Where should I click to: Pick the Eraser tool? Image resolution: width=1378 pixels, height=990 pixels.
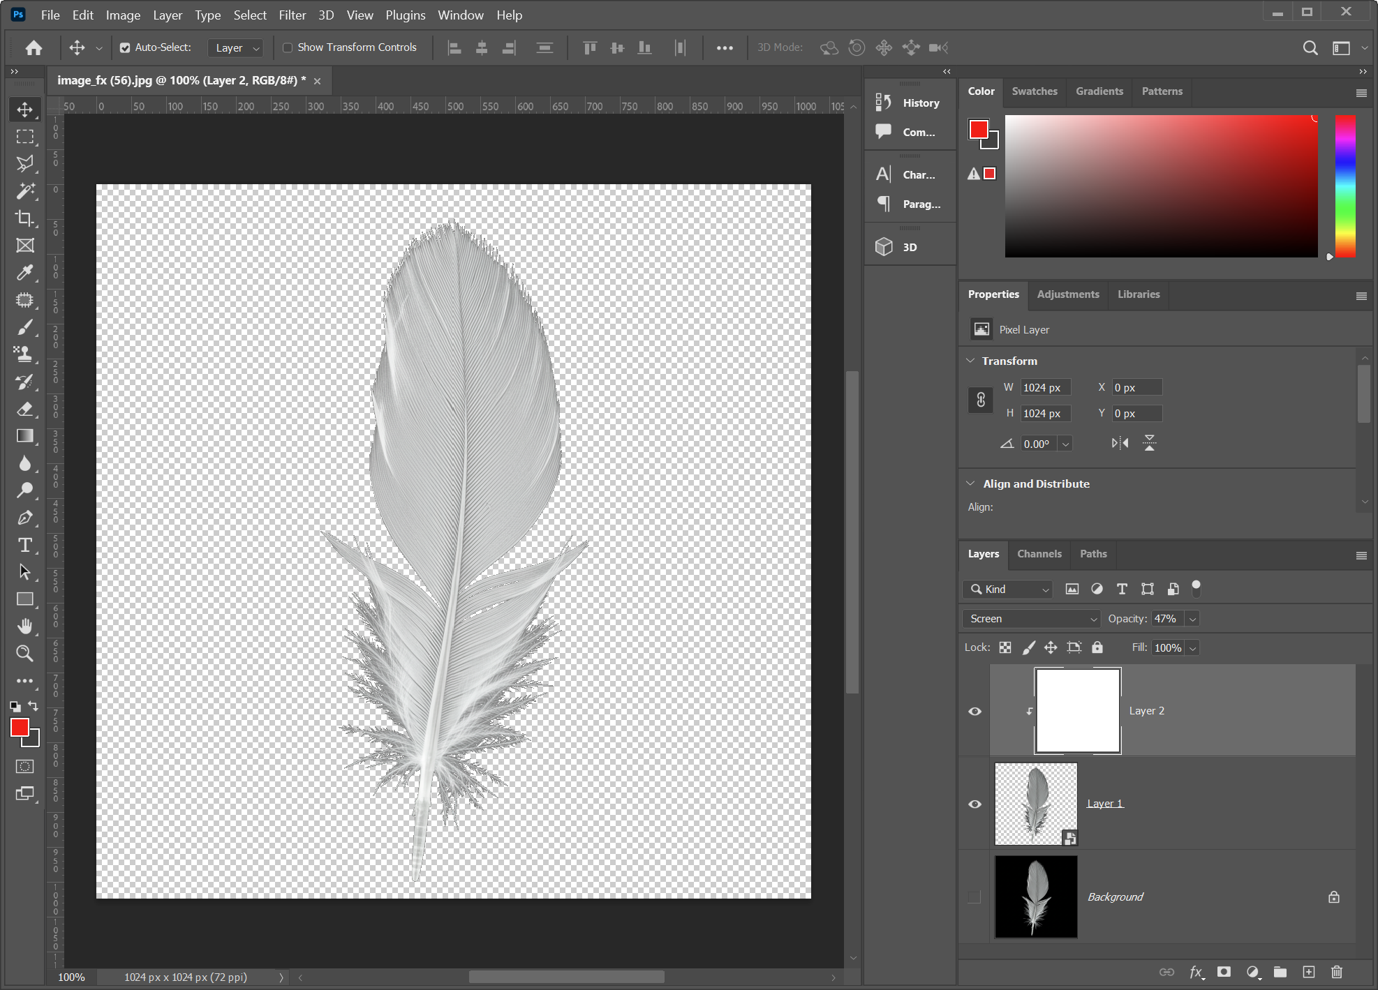coord(25,409)
